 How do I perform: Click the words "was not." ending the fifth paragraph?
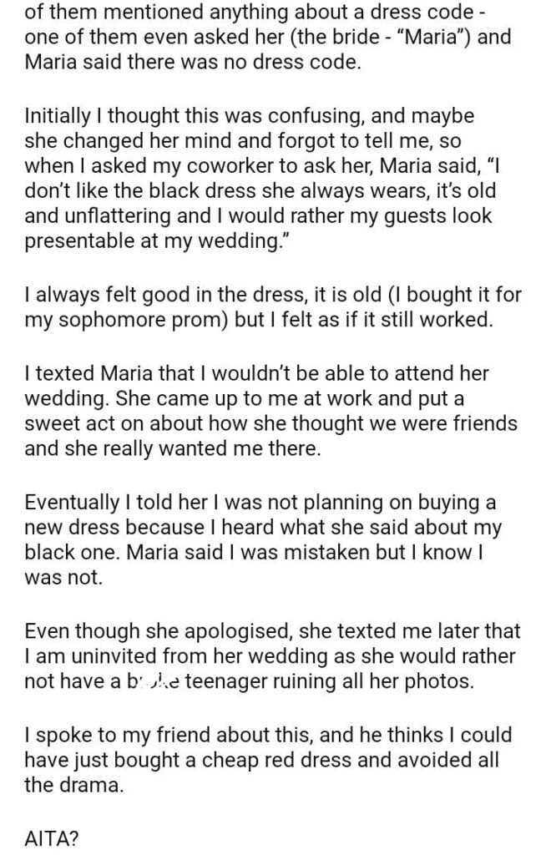pyautogui.click(x=63, y=577)
